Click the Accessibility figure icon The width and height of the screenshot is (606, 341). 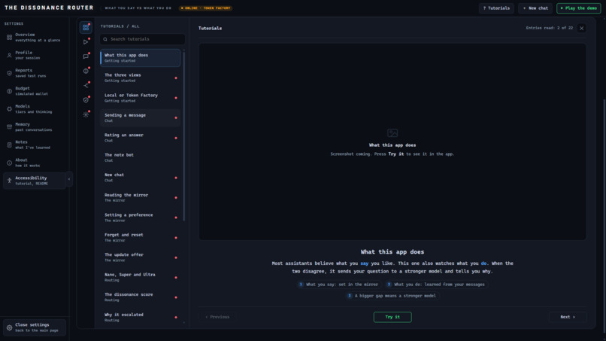click(x=9, y=181)
